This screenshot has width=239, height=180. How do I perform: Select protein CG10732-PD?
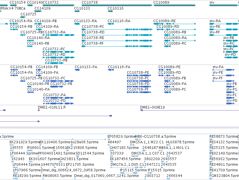coord(54,101)
